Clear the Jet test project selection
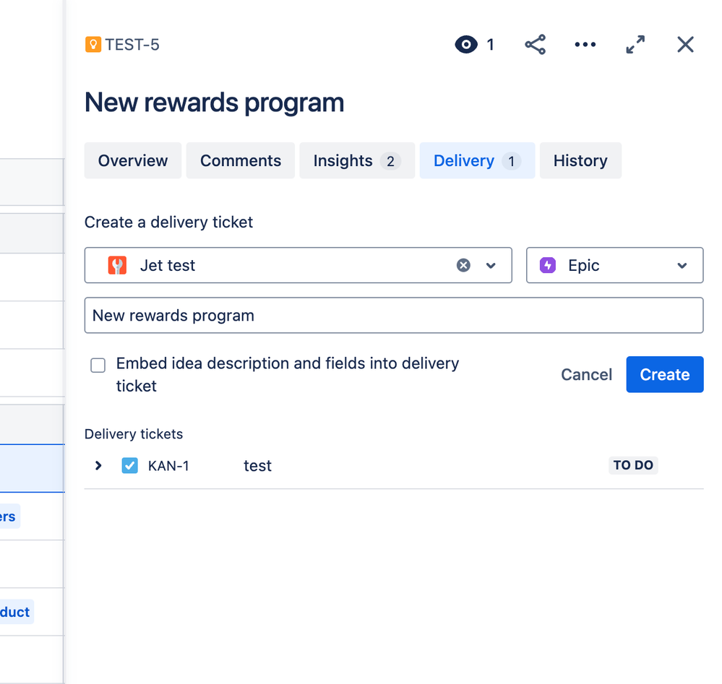 [463, 265]
